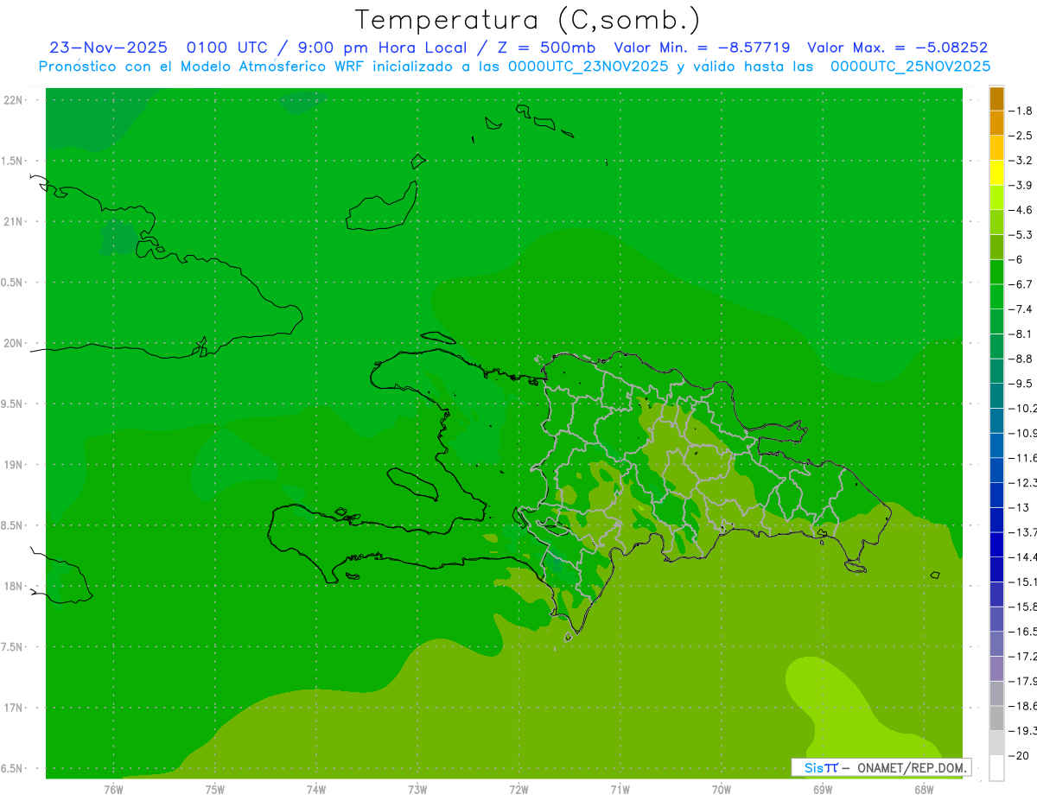
Task: Click the '-1.8' color scale label
Action: pos(1022,111)
